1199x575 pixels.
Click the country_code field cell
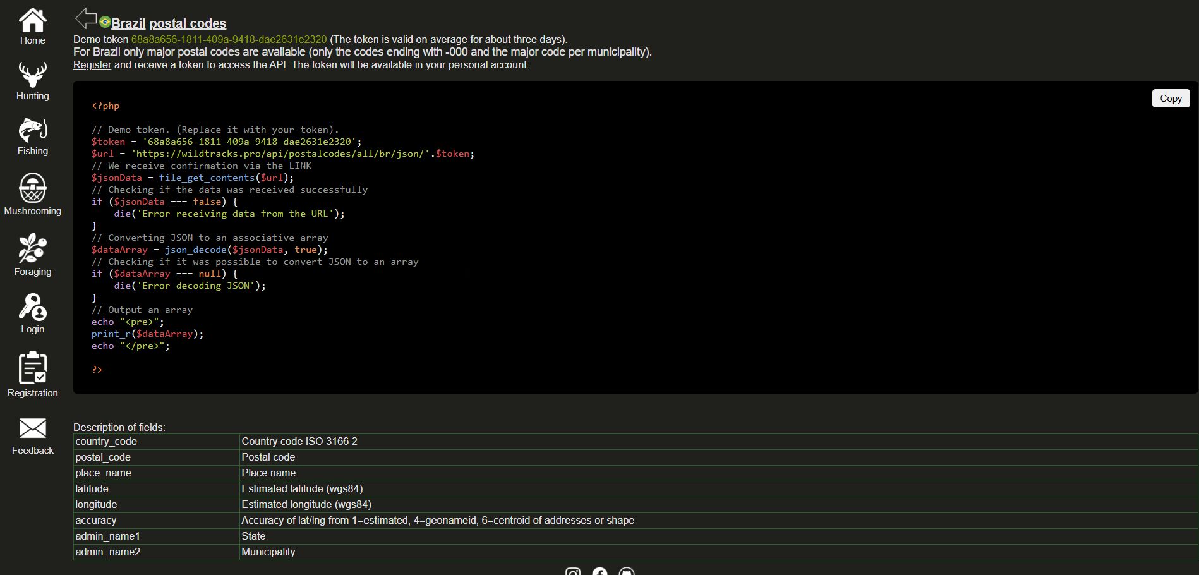106,442
